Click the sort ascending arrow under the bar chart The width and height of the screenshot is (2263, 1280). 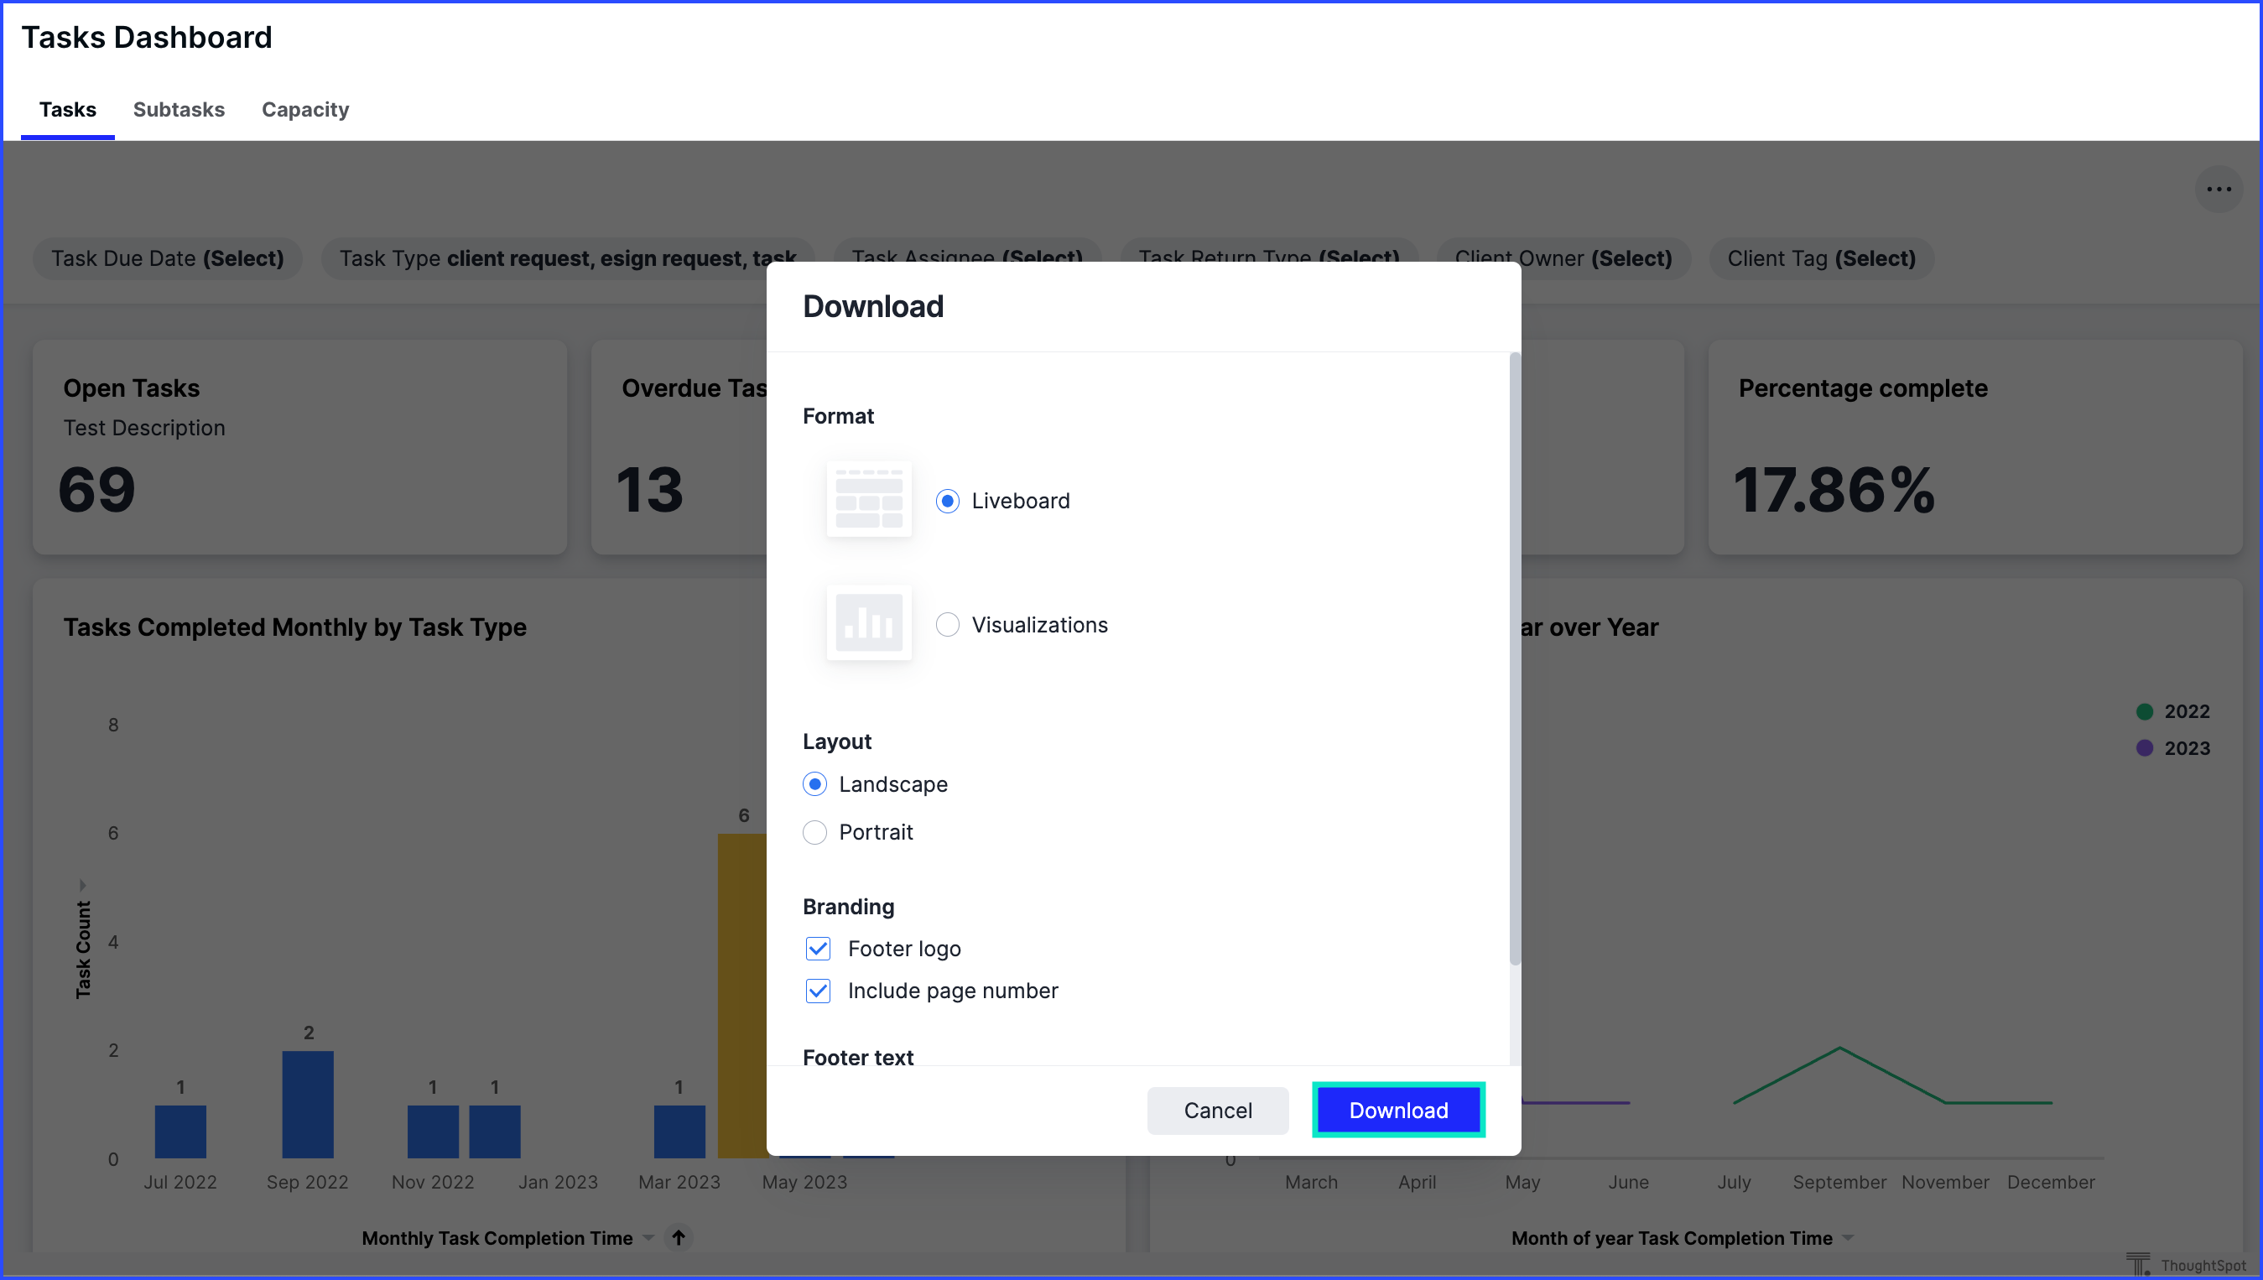tap(679, 1237)
